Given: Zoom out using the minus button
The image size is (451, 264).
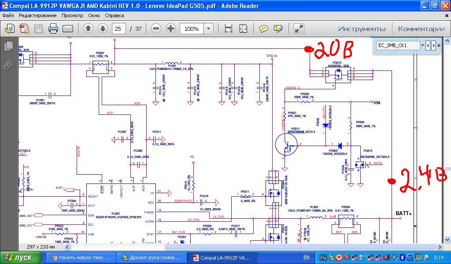Looking at the screenshot, I should pyautogui.click(x=156, y=29).
